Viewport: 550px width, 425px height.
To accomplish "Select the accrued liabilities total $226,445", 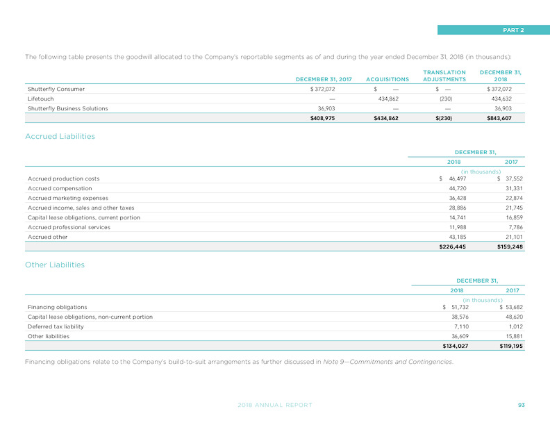I will pos(453,247).
